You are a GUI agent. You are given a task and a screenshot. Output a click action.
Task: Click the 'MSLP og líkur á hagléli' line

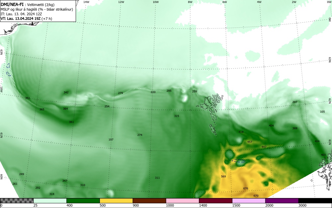tap(37, 9)
